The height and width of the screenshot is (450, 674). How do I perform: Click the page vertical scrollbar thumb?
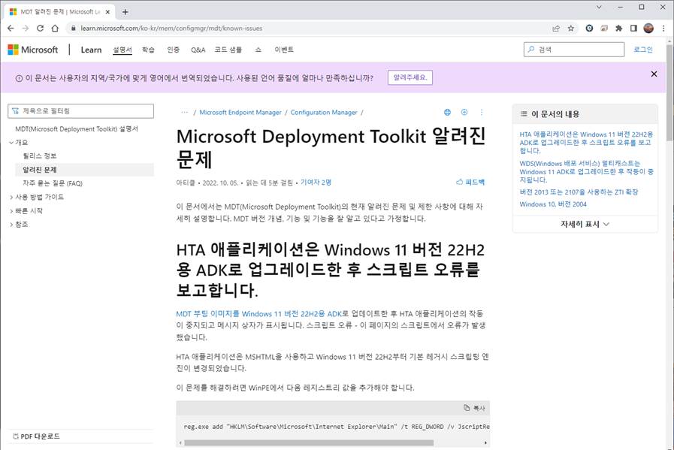tap(669, 92)
